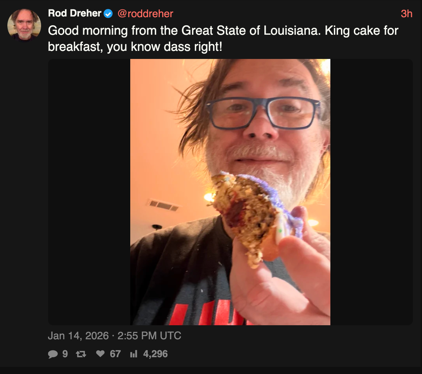Click the 3h relative timestamp
422x374 pixels.
406,14
